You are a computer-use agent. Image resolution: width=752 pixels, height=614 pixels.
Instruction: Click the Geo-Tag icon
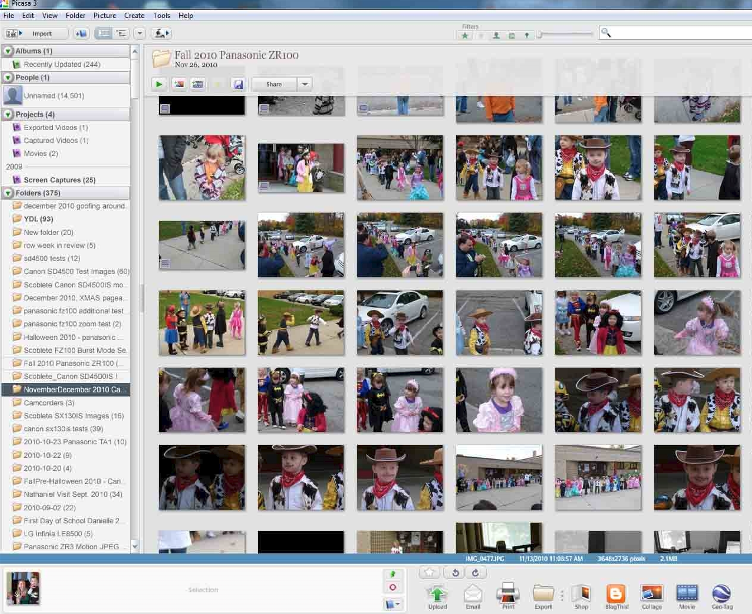click(722, 595)
